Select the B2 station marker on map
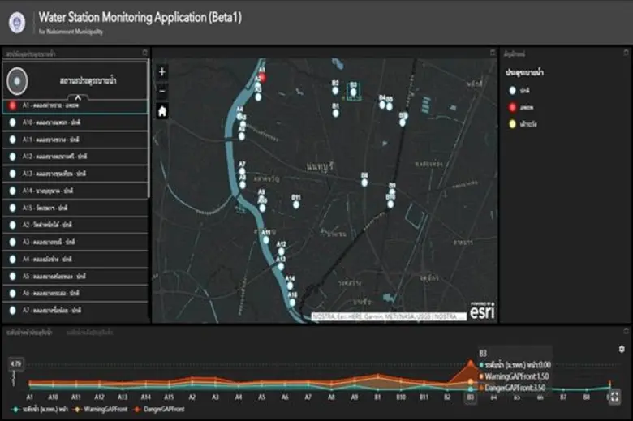This screenshot has width=633, height=421. (335, 90)
